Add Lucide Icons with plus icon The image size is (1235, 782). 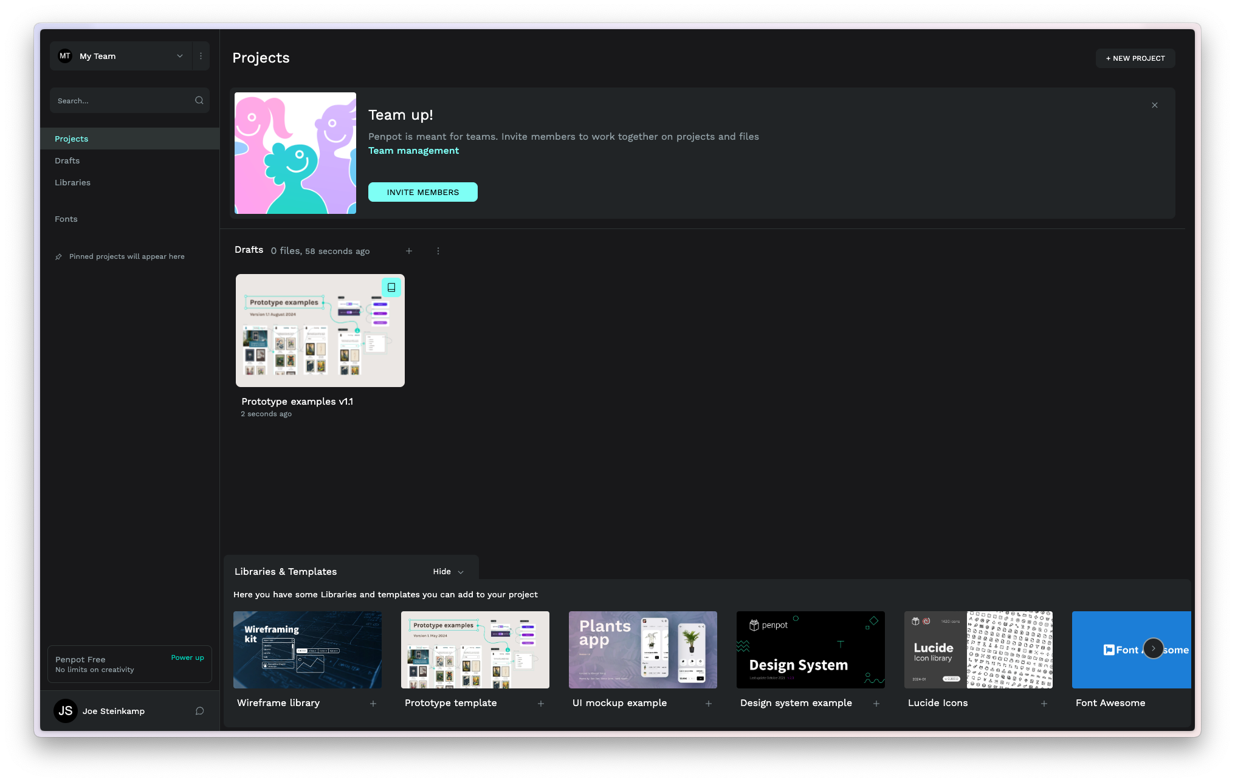click(1044, 704)
